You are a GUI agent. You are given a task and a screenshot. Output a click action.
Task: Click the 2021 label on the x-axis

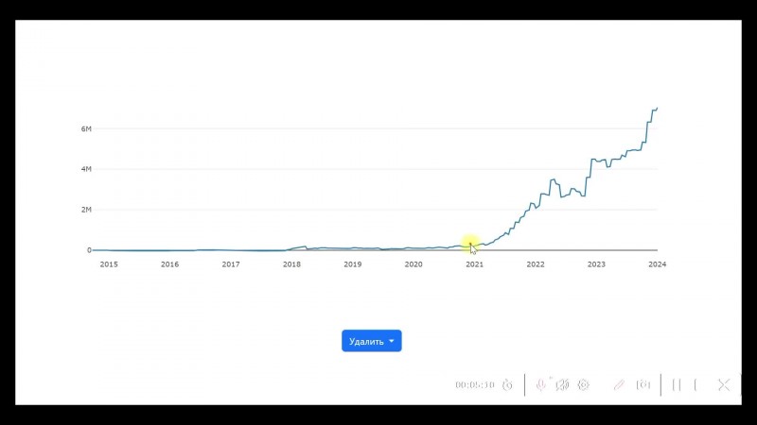pos(474,264)
